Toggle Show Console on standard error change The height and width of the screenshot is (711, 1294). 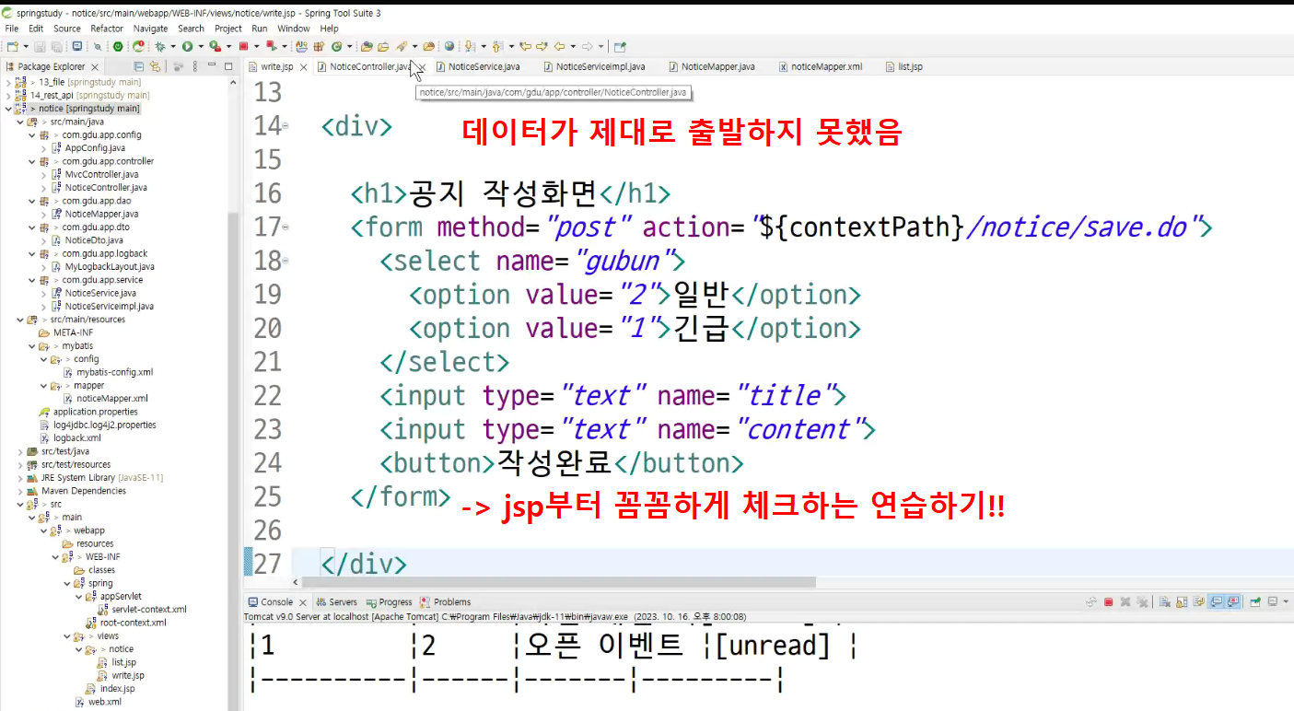(1233, 601)
